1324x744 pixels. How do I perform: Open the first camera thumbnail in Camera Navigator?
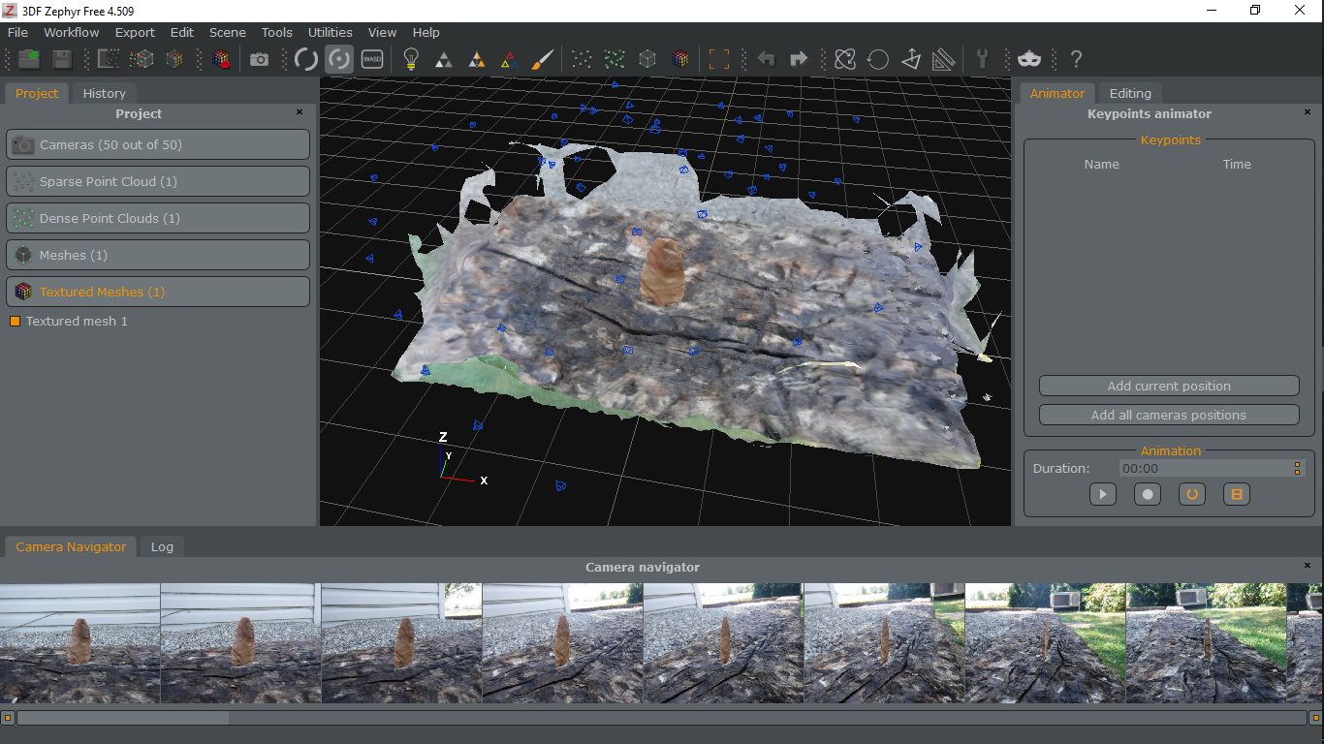tap(80, 642)
